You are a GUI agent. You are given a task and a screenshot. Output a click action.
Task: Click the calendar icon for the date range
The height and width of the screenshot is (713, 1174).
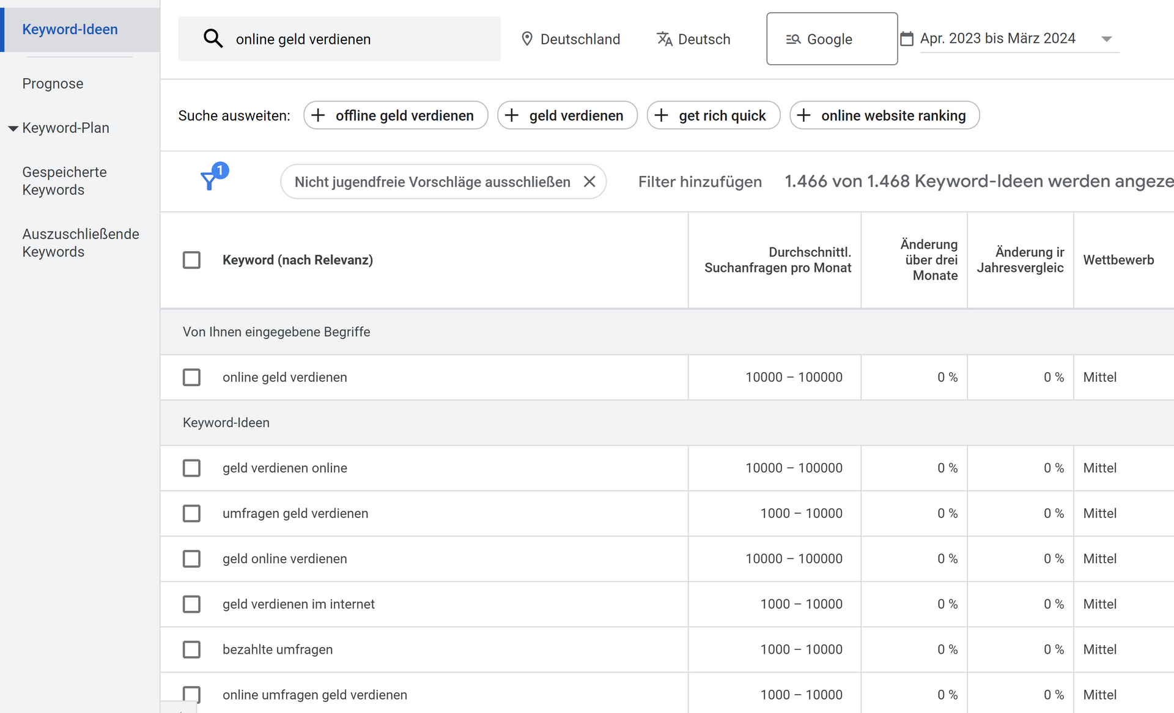click(907, 38)
